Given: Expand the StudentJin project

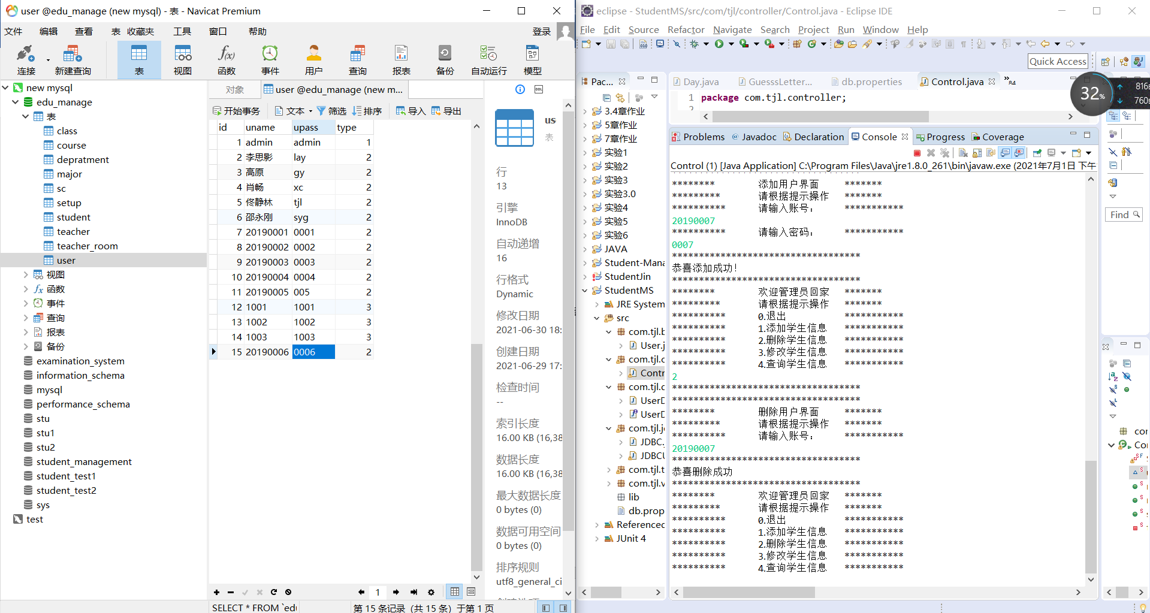Looking at the screenshot, I should point(585,277).
